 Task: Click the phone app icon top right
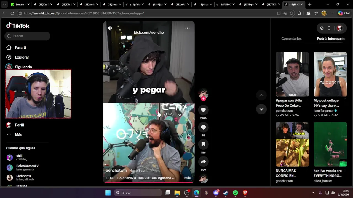[329, 28]
